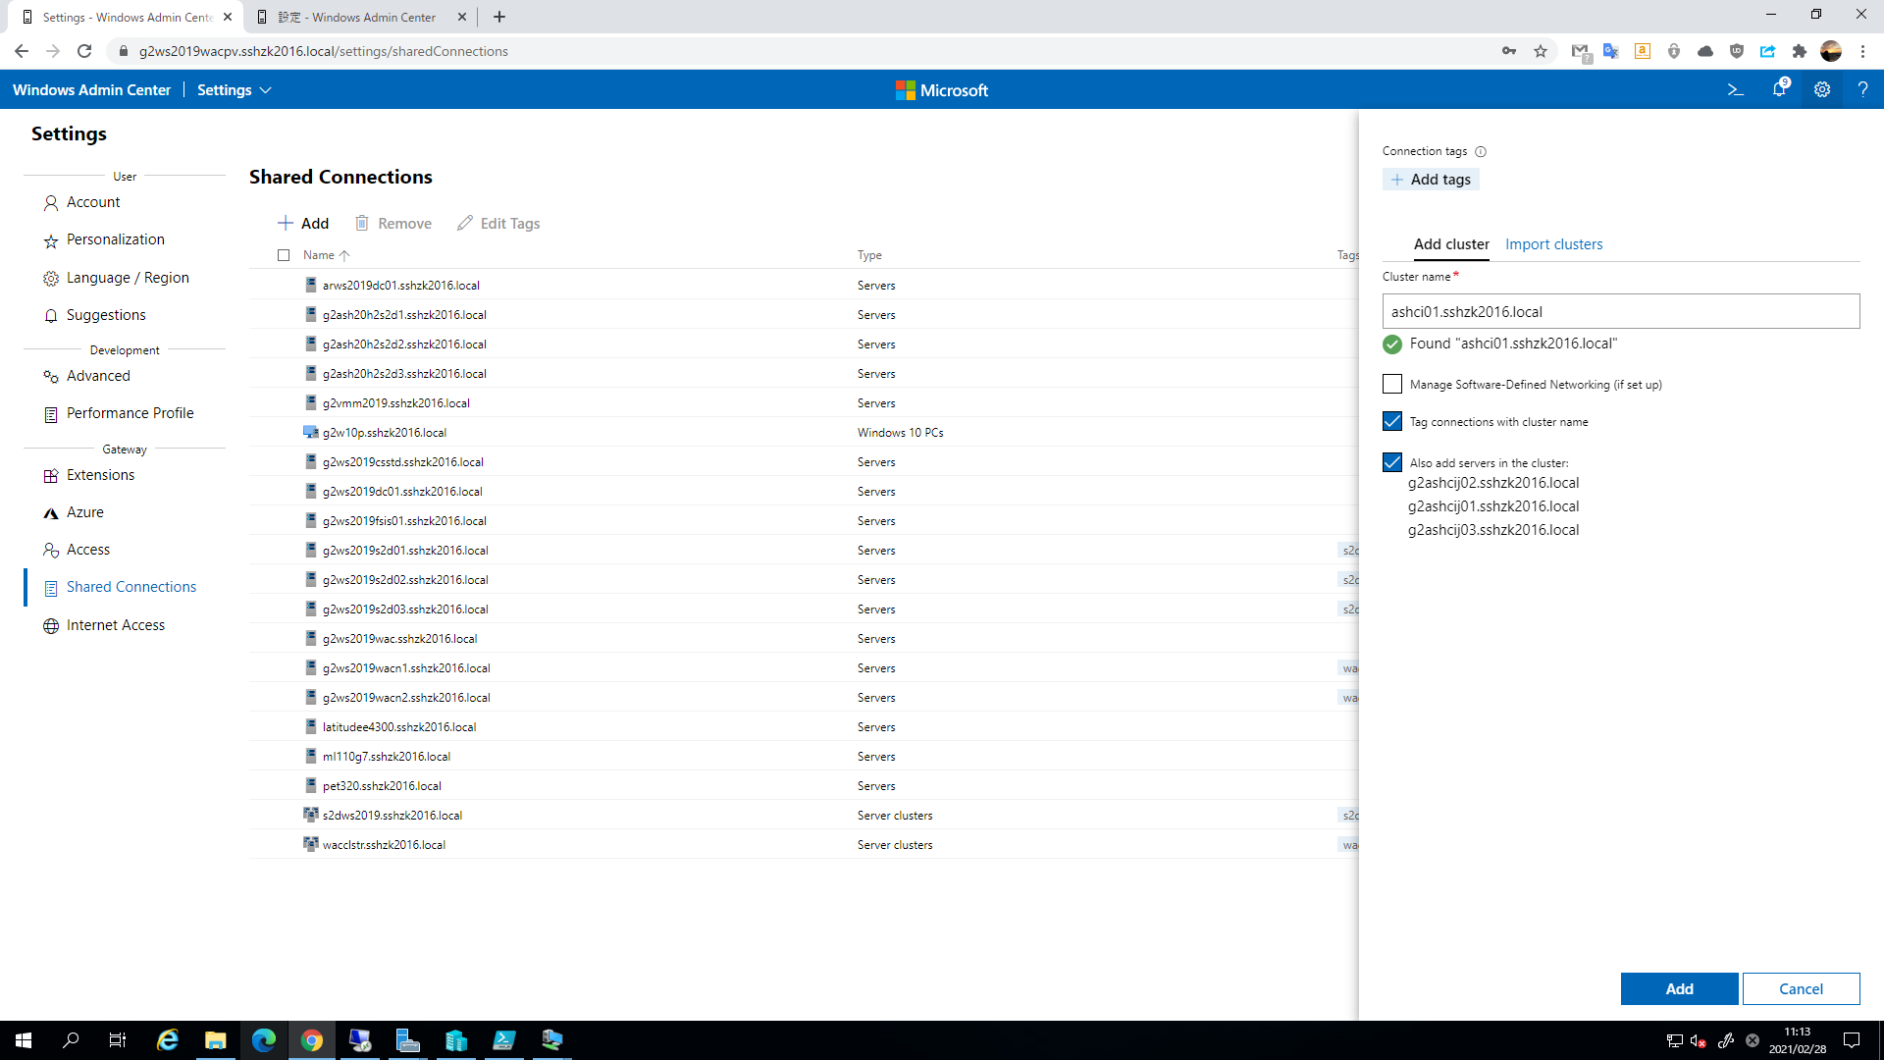Viewport: 1884px width, 1060px height.
Task: Click Remove with the trash icon
Action: (x=392, y=223)
